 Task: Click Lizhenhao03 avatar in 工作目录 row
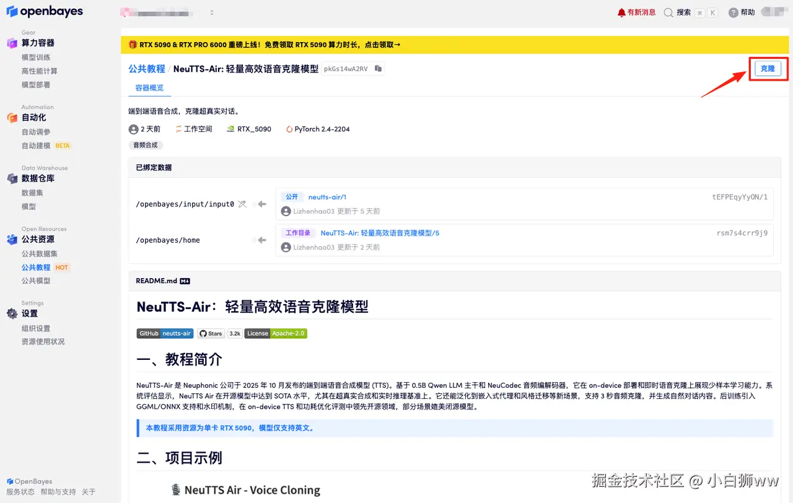pyautogui.click(x=286, y=247)
